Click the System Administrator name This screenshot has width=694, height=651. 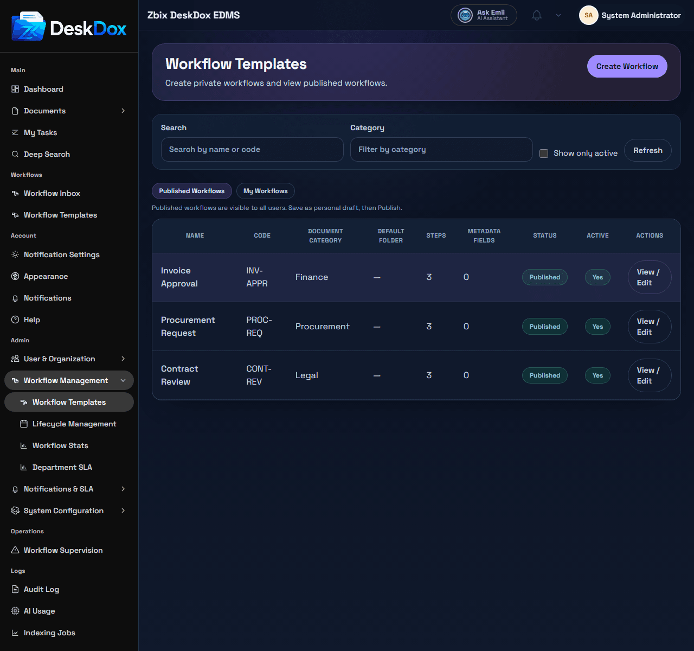coord(641,15)
